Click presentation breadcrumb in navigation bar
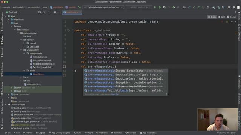 [34, 7]
